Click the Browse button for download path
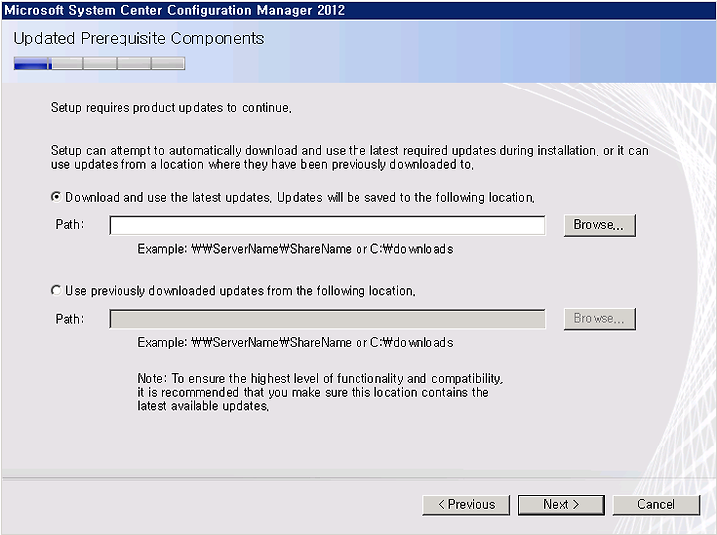Screen dimensions: 717x535 tap(599, 225)
